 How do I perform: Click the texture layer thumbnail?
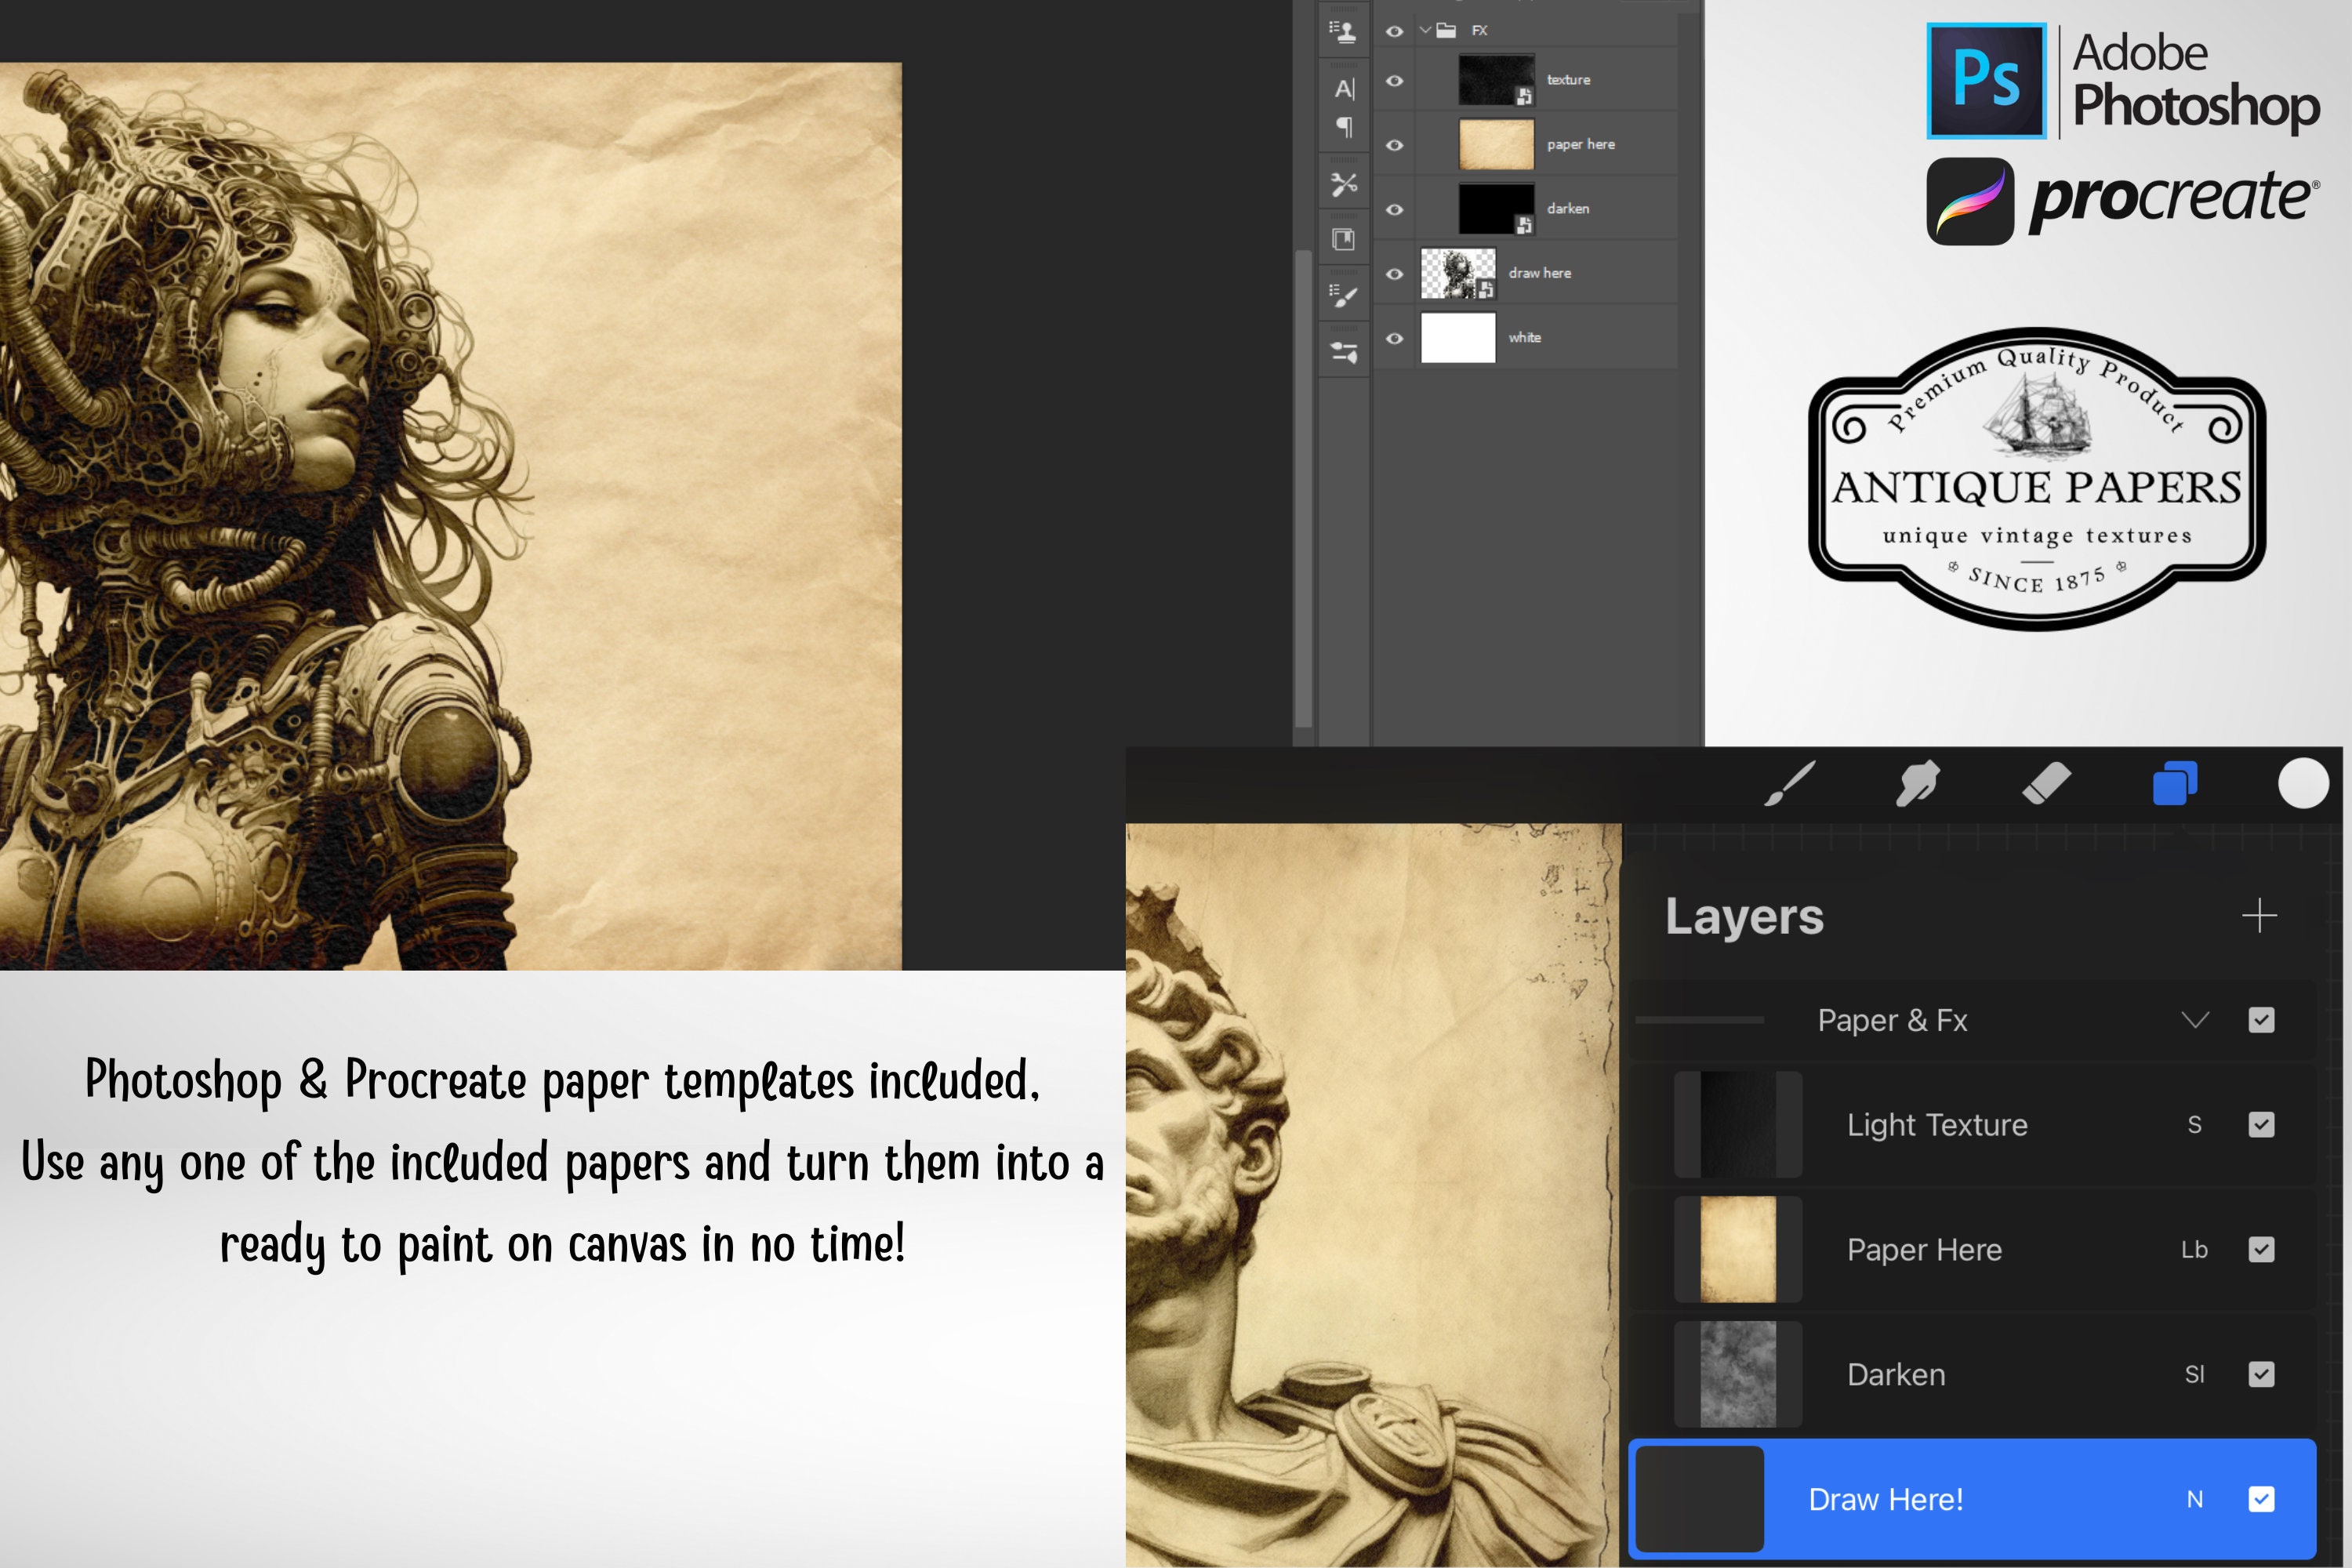pyautogui.click(x=1496, y=80)
